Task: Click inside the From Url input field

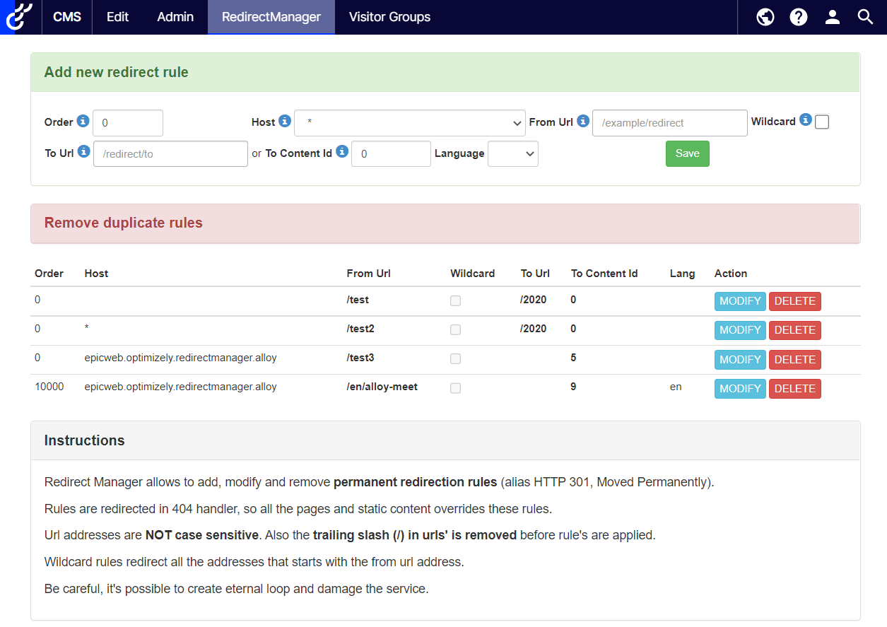Action: pos(669,122)
